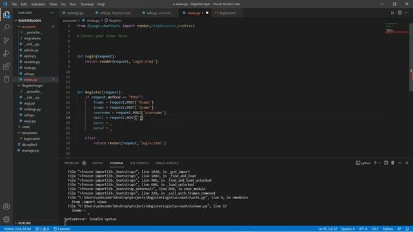The width and height of the screenshot is (413, 232).
Task: Open the Edit menu
Action: [24, 5]
